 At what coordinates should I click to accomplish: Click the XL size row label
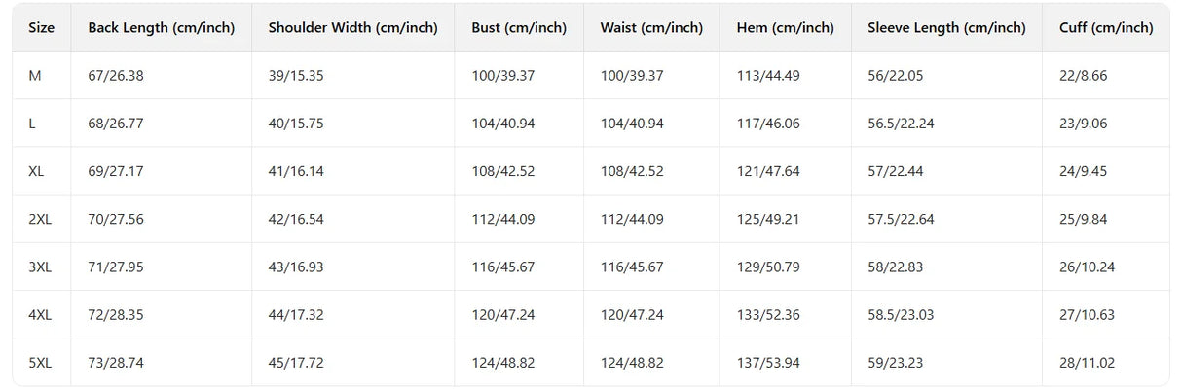click(x=37, y=171)
